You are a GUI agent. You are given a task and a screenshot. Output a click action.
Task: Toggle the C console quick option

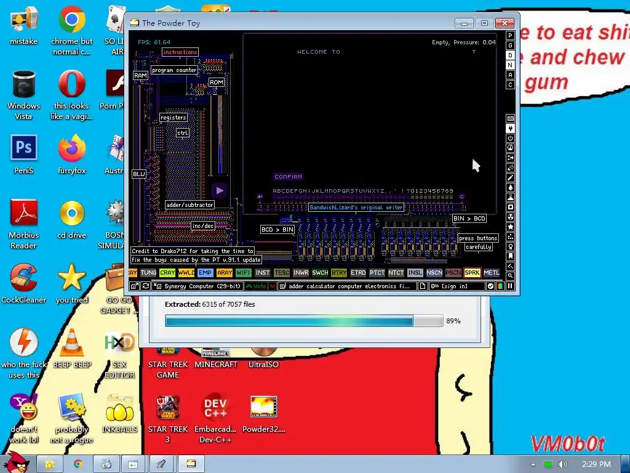click(x=510, y=85)
